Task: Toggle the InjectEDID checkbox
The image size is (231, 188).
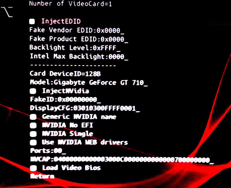Action: [x=32, y=22]
